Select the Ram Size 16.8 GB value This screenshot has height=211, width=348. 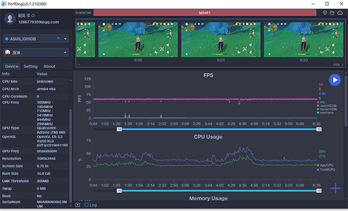click(x=43, y=173)
